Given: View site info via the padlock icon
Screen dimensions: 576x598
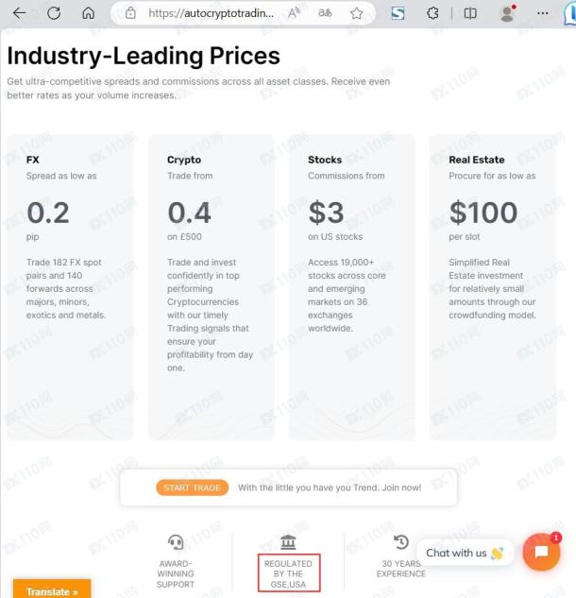Looking at the screenshot, I should click(130, 13).
